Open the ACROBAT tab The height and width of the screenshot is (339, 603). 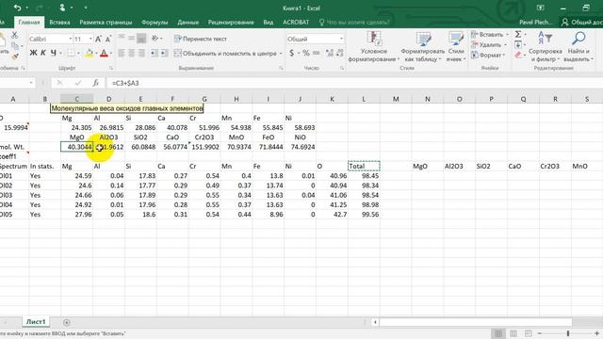point(296,23)
